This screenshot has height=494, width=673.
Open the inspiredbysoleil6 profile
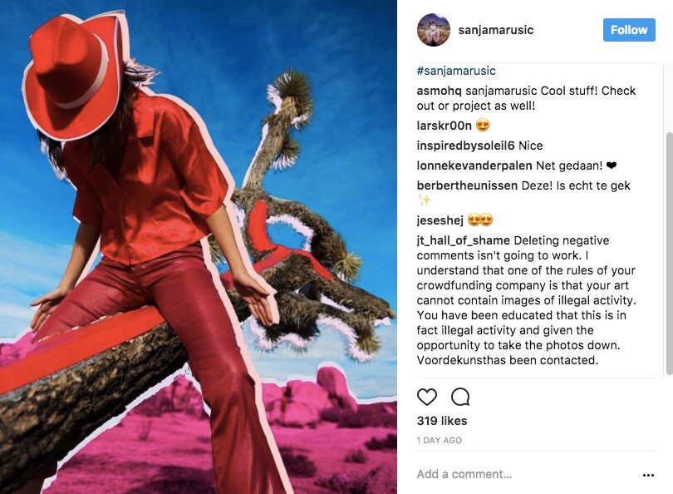(x=465, y=146)
